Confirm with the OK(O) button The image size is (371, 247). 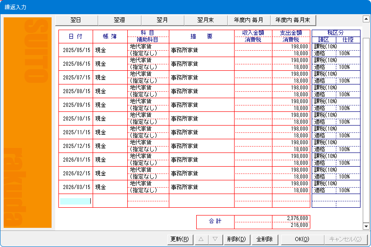[x=302, y=239]
